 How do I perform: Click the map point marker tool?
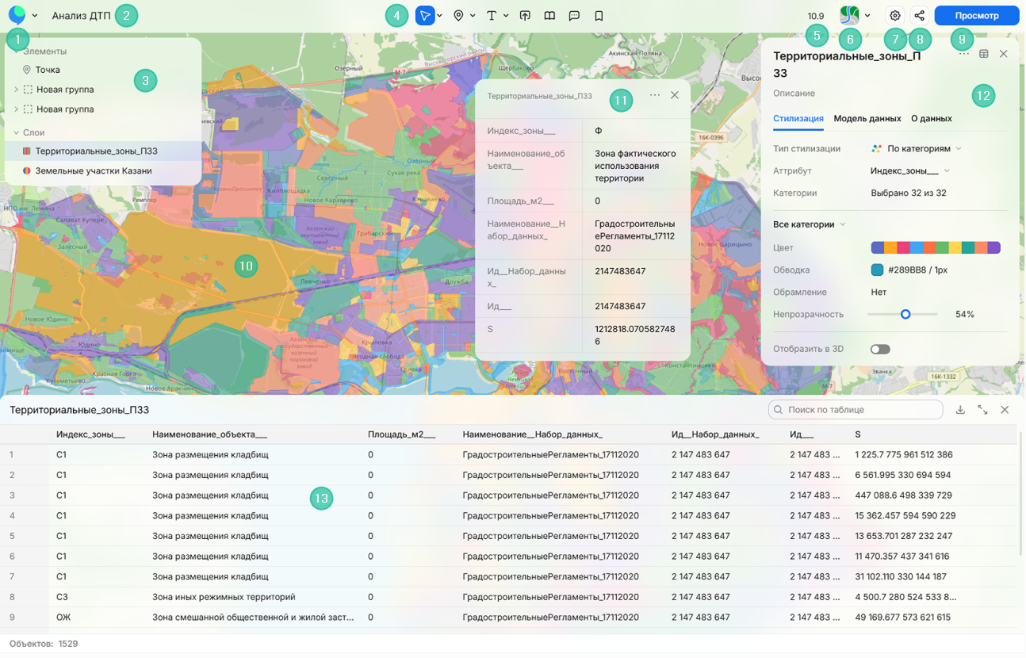458,16
